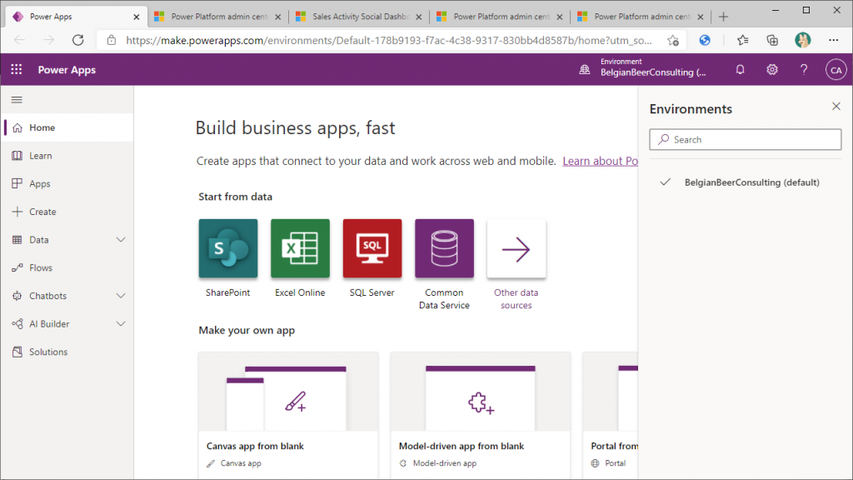Image resolution: width=853 pixels, height=480 pixels.
Task: Create a Portal from blank card
Action: tap(611, 416)
